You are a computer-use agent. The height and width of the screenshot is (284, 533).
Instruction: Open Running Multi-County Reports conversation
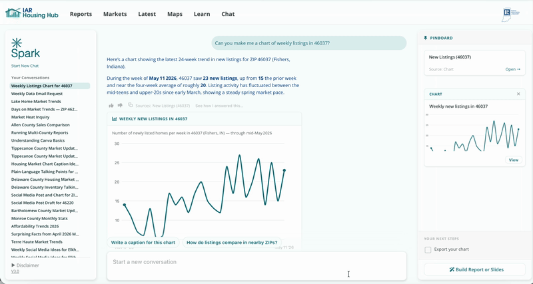point(40,132)
